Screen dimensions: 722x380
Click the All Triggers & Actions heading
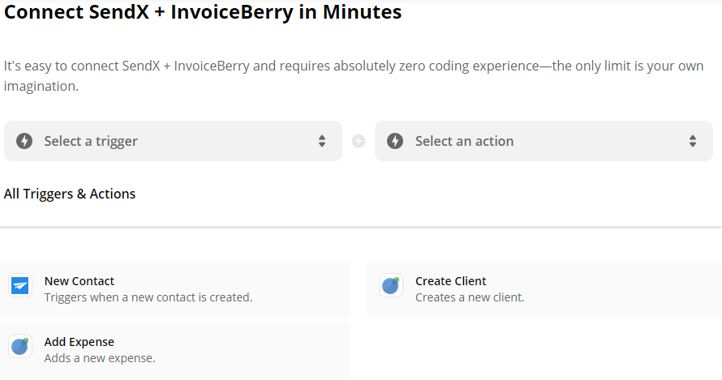pyautogui.click(x=70, y=194)
